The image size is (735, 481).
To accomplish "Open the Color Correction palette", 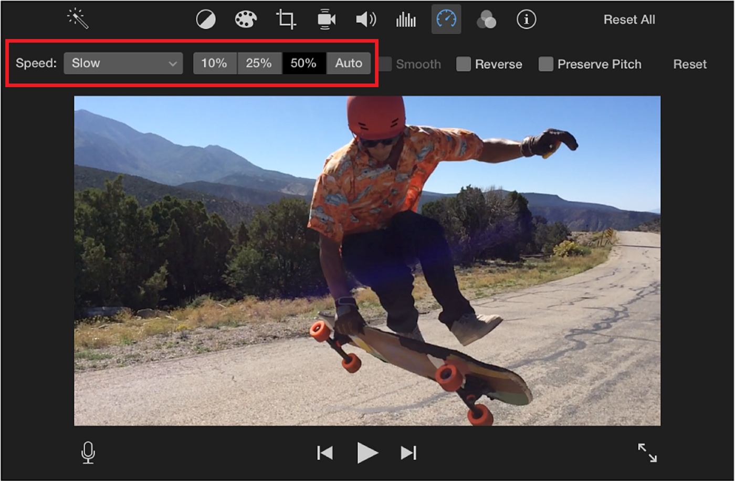I will tap(246, 19).
